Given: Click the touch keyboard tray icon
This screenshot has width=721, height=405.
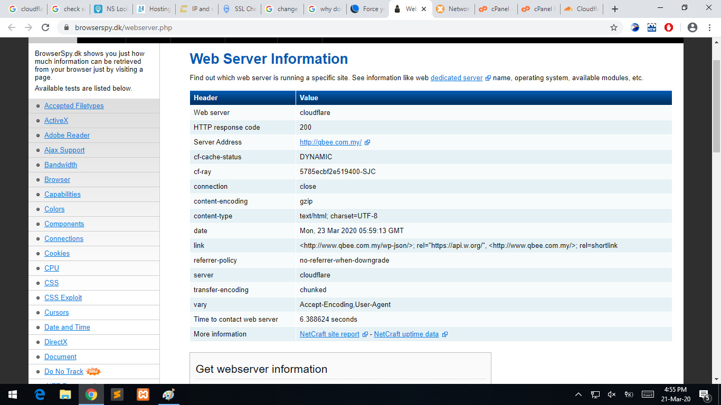Looking at the screenshot, I should click(648, 394).
